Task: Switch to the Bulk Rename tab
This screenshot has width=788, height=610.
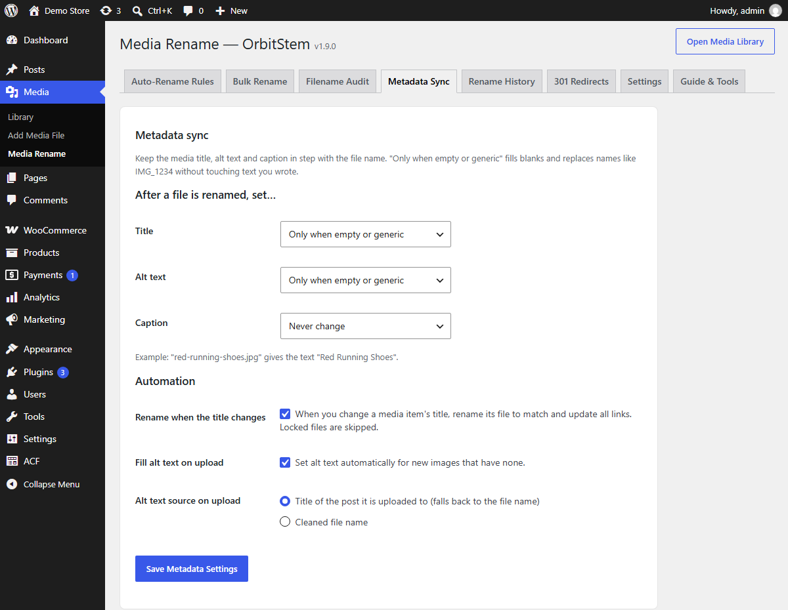Action: click(260, 81)
